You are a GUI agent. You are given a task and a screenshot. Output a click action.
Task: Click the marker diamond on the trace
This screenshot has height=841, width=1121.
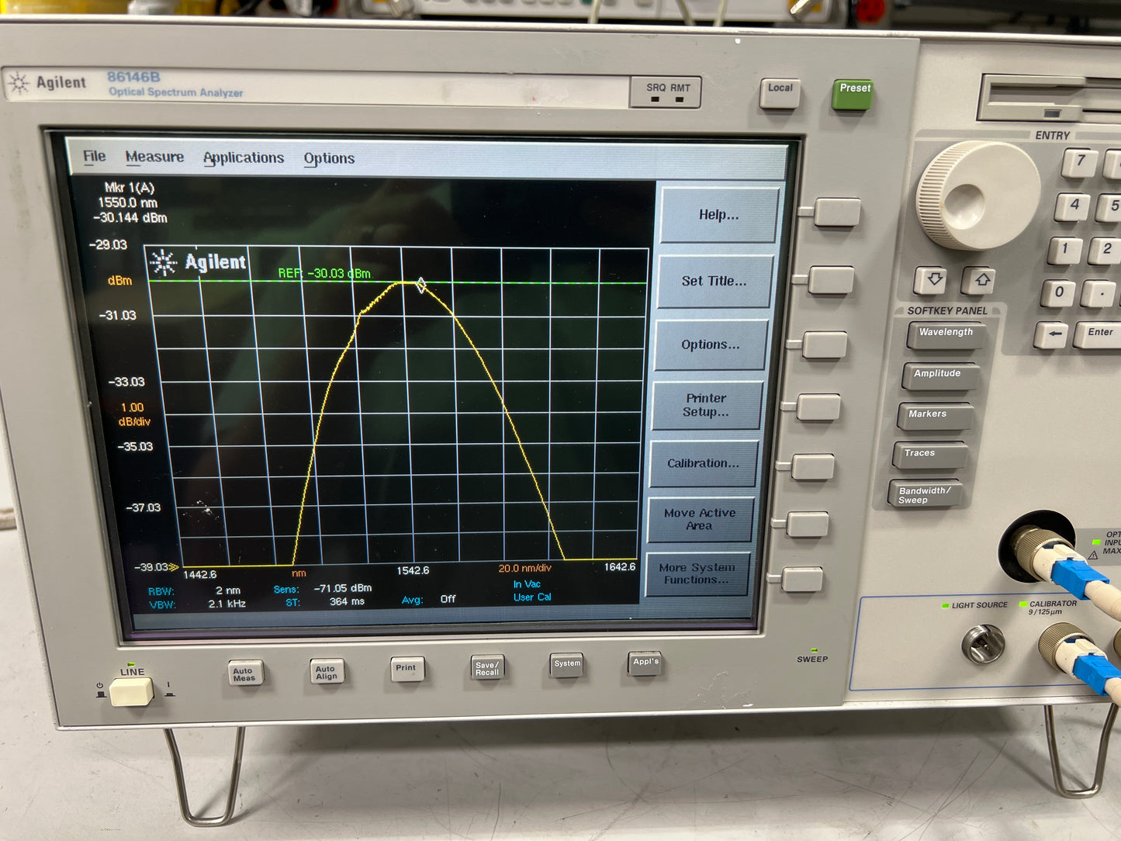click(x=421, y=286)
